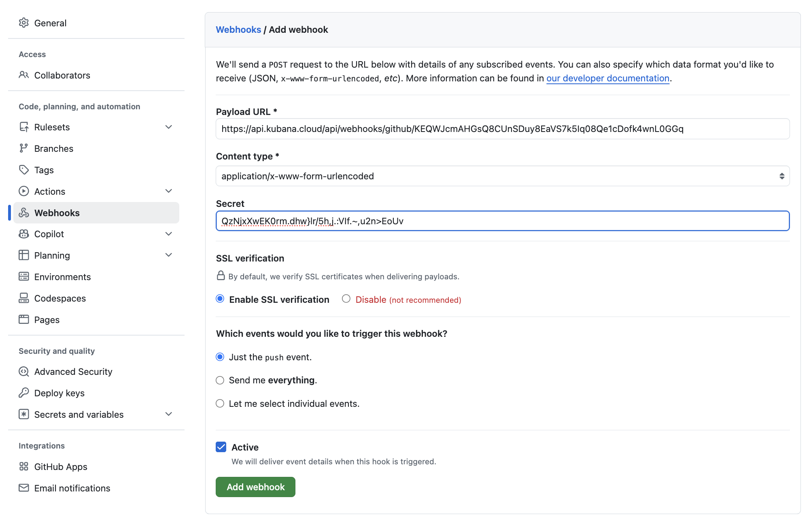Choose Let me select individual events
The width and height of the screenshot is (811, 523).
220,404
